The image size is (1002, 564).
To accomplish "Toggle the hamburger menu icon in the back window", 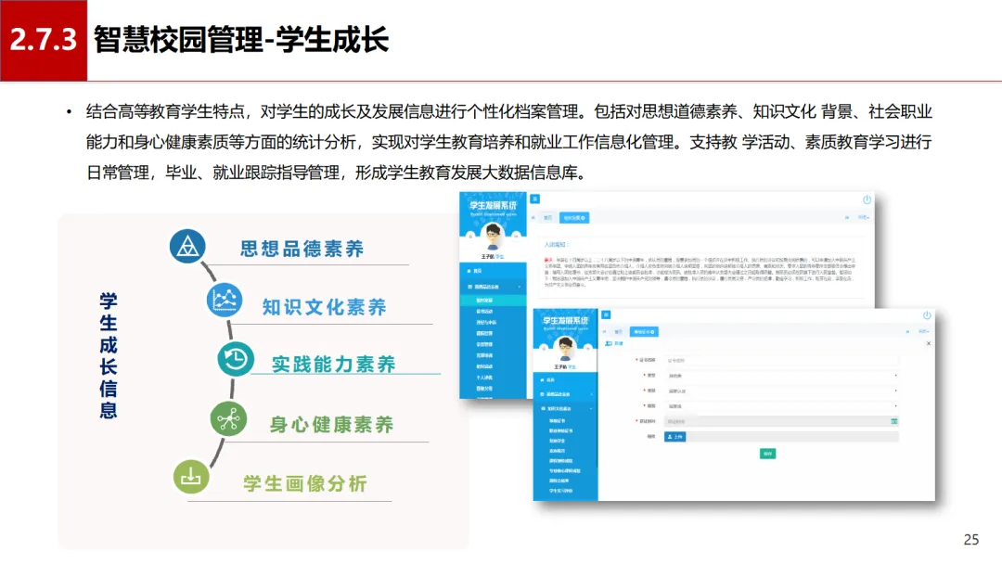I will pos(535,199).
